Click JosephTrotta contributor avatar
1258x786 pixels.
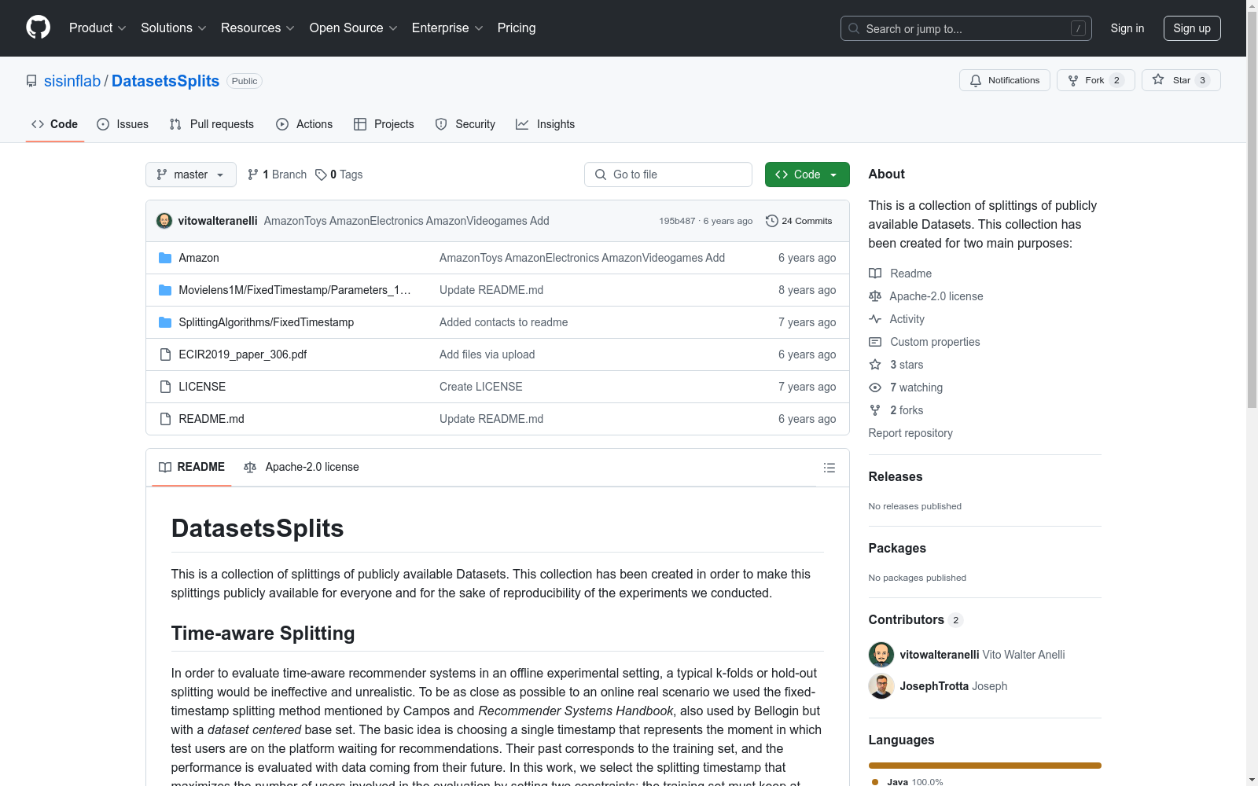(881, 686)
